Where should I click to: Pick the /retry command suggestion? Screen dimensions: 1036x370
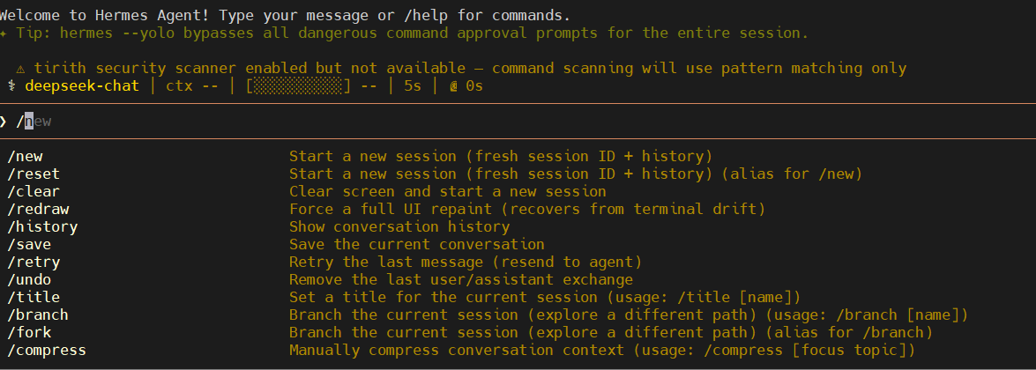point(34,262)
